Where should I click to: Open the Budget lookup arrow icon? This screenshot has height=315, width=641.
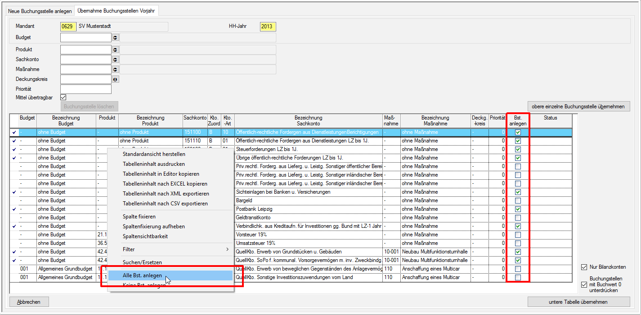(x=115, y=38)
